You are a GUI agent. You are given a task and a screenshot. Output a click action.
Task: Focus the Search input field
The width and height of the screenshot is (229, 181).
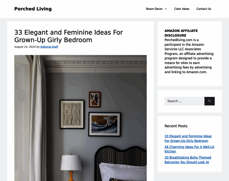pos(184,101)
